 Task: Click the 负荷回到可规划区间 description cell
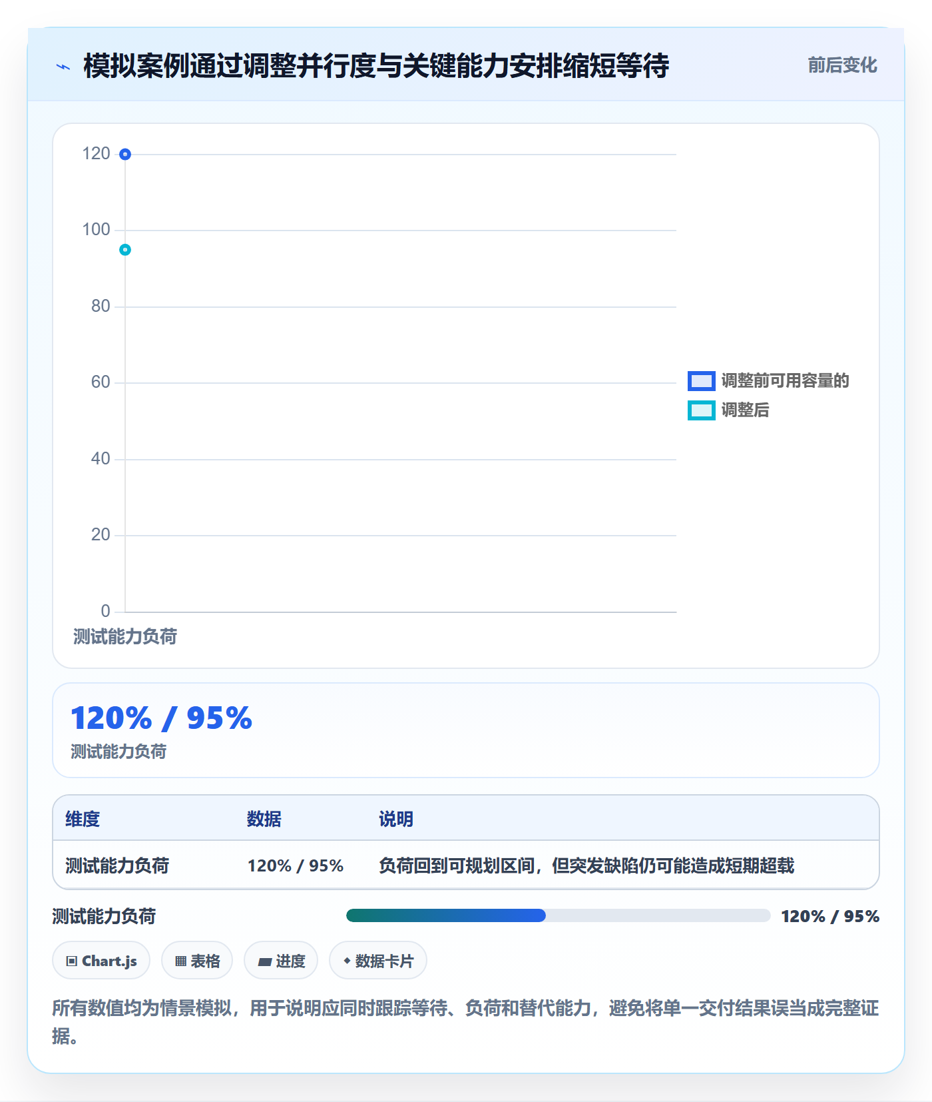click(x=586, y=865)
